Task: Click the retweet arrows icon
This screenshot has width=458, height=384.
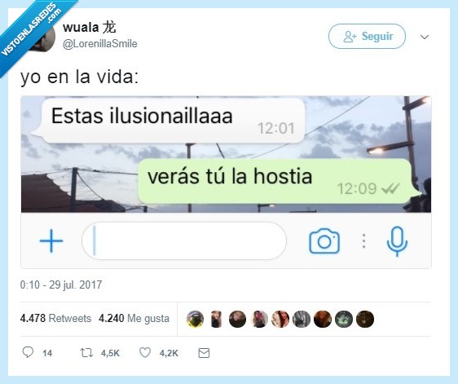Action: pyautogui.click(x=86, y=353)
